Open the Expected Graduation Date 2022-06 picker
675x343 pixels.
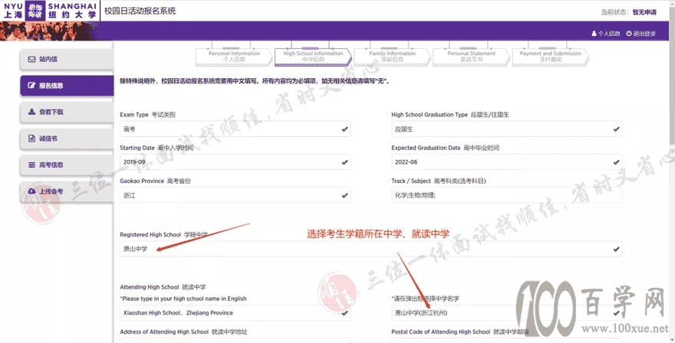click(507, 162)
